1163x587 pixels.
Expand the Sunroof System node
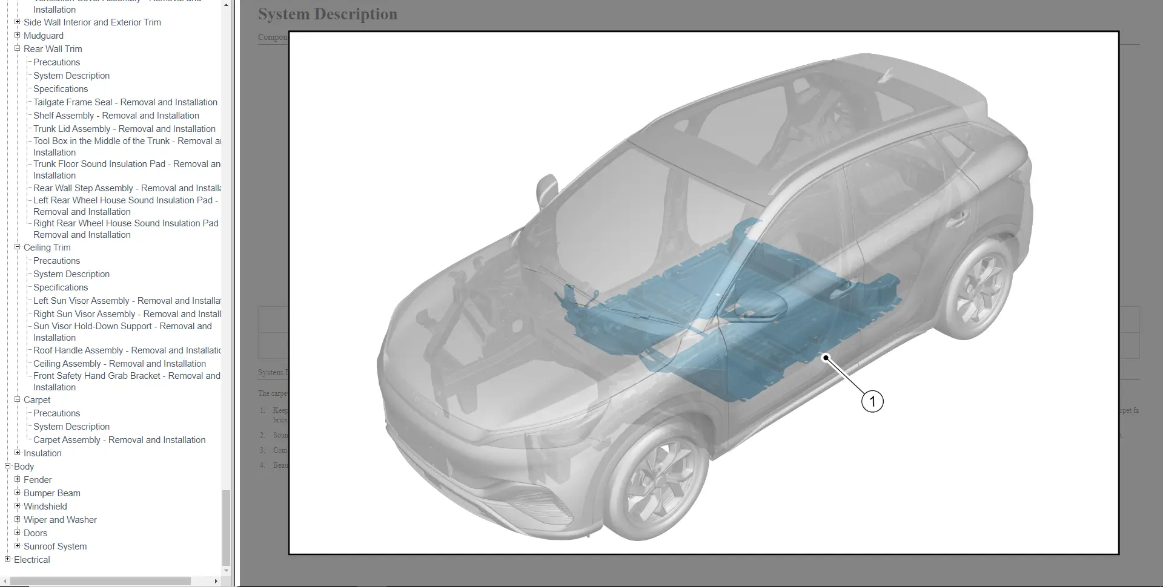point(18,546)
